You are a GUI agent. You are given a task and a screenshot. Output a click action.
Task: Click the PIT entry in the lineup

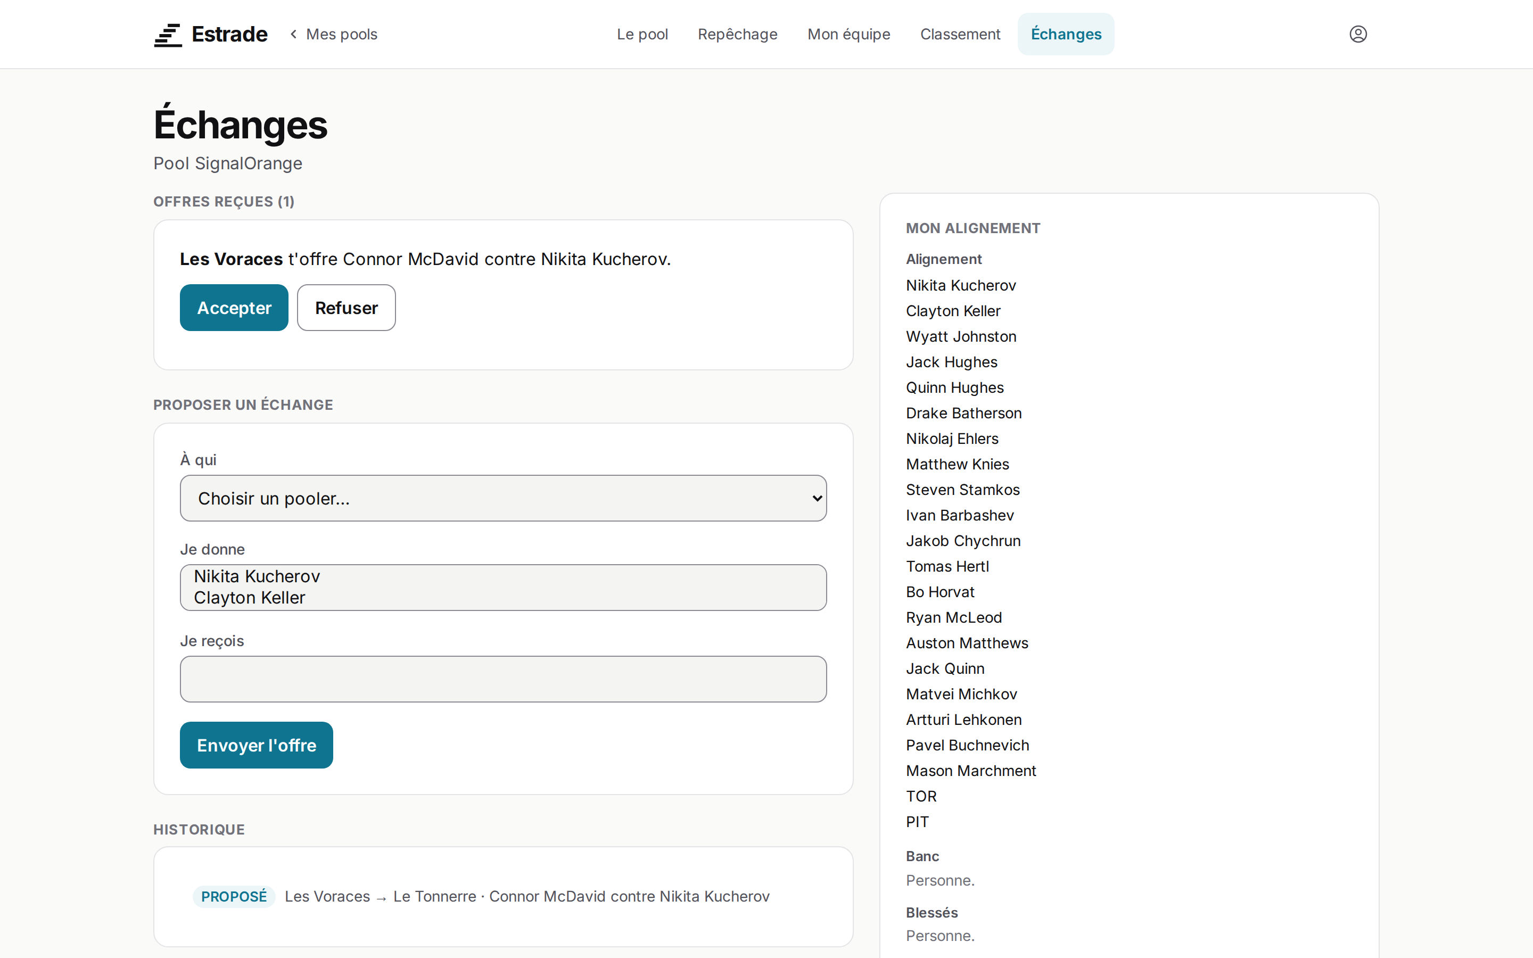[917, 822]
